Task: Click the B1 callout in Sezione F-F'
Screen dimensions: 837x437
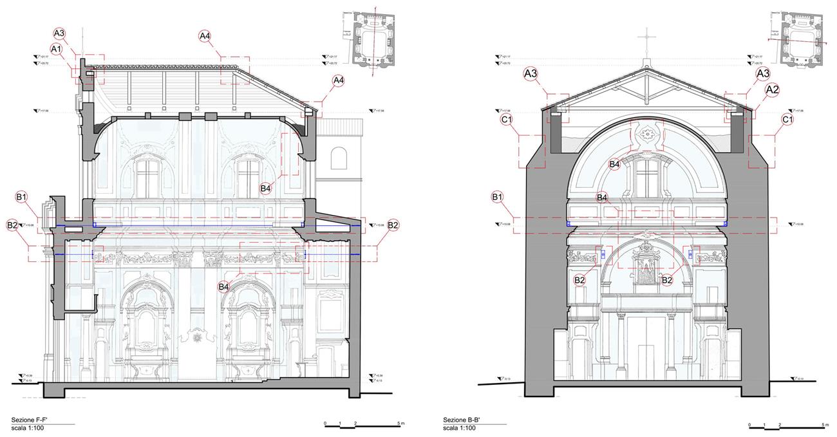Action: pos(23,197)
